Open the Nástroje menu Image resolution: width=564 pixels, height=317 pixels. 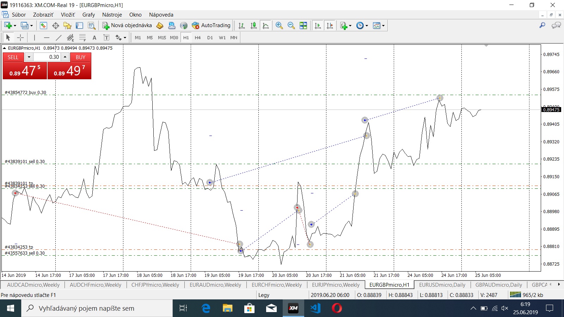[112, 14]
